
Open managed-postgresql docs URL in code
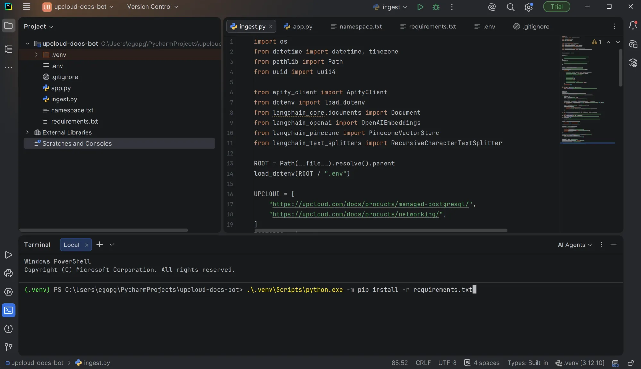(x=370, y=204)
